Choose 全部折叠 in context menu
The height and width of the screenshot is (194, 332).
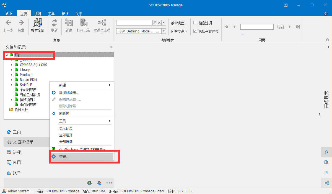click(82, 142)
